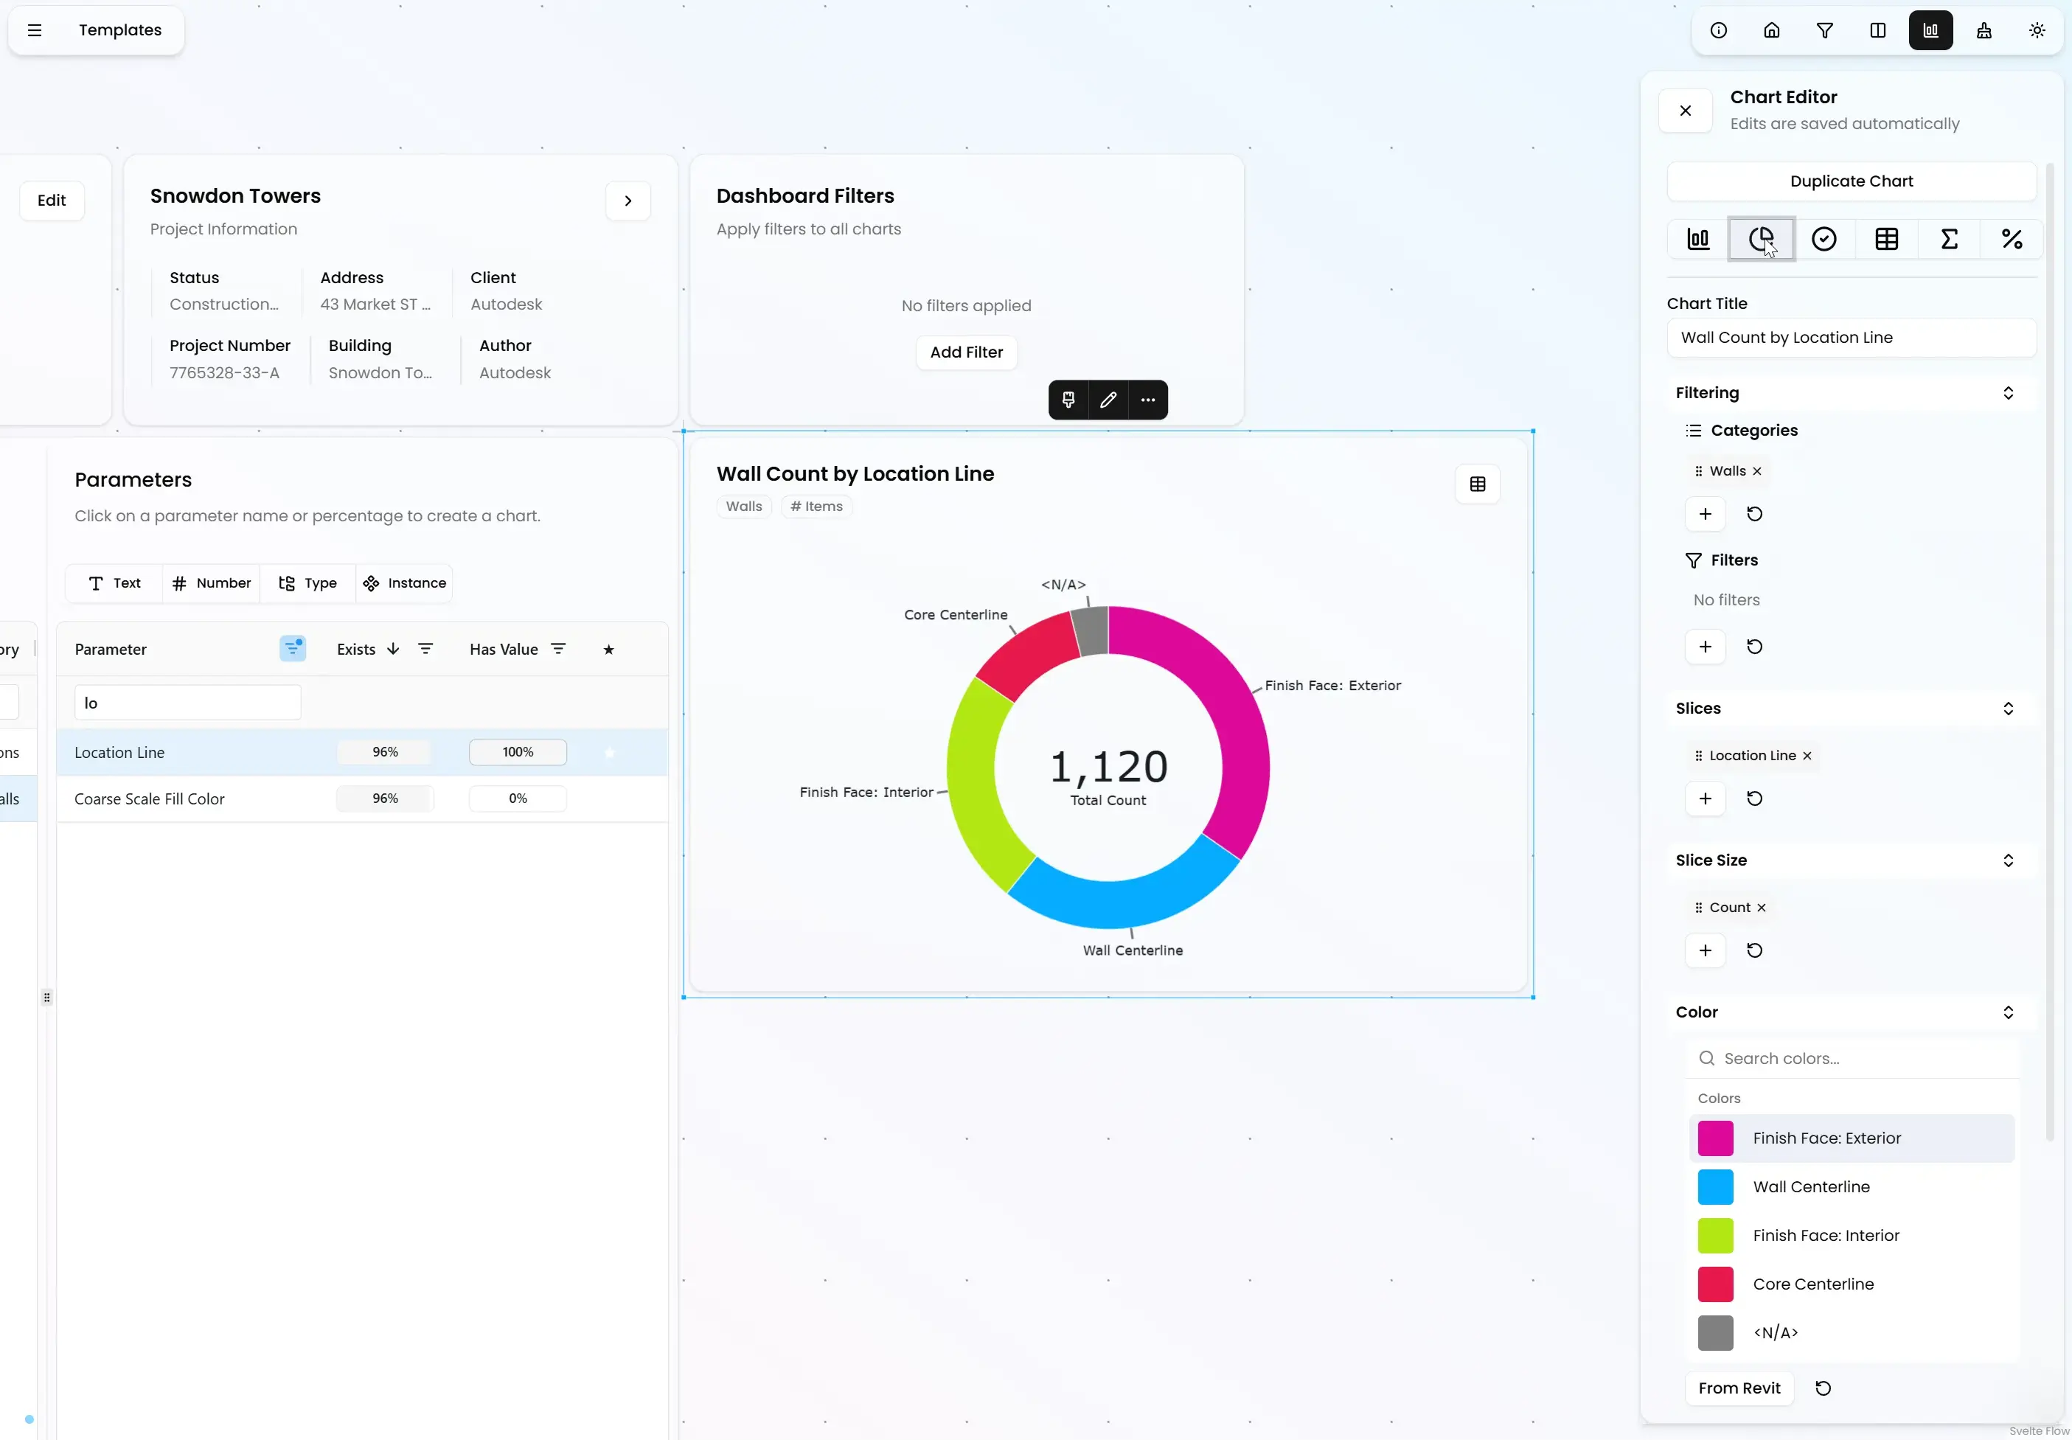
Task: Select the Number parameter type tab
Action: pos(211,582)
